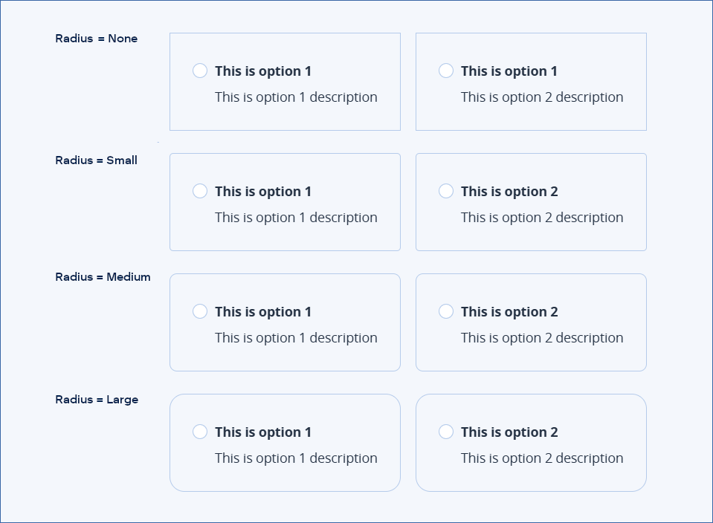Click option 1 description in Radius Small card

[296, 218]
